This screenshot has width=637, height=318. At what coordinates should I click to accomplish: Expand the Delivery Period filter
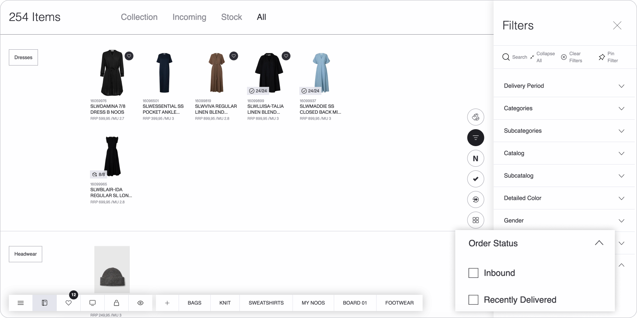pos(564,86)
